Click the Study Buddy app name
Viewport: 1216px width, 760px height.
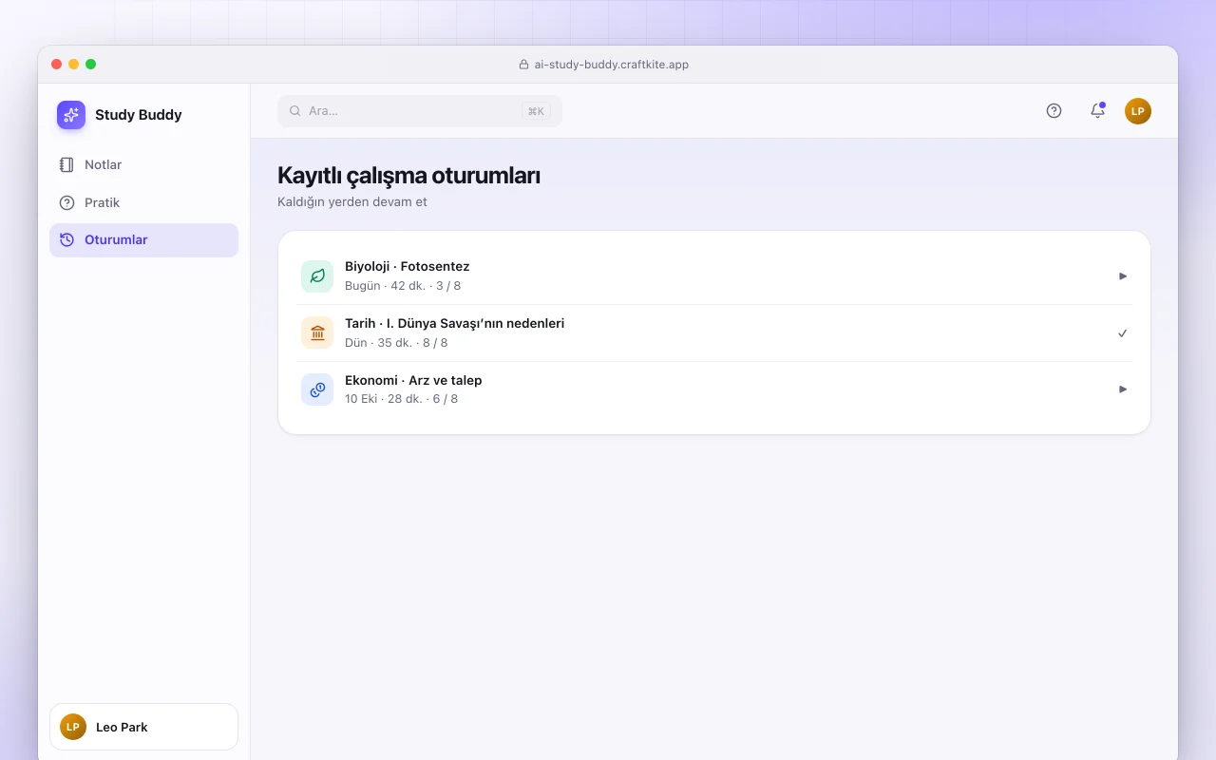click(138, 115)
